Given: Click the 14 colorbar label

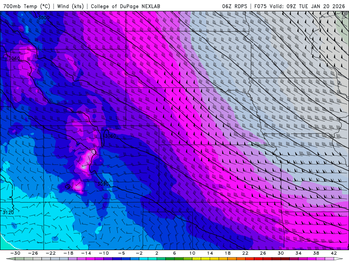Looking at the screenshot, I should click(x=210, y=253).
